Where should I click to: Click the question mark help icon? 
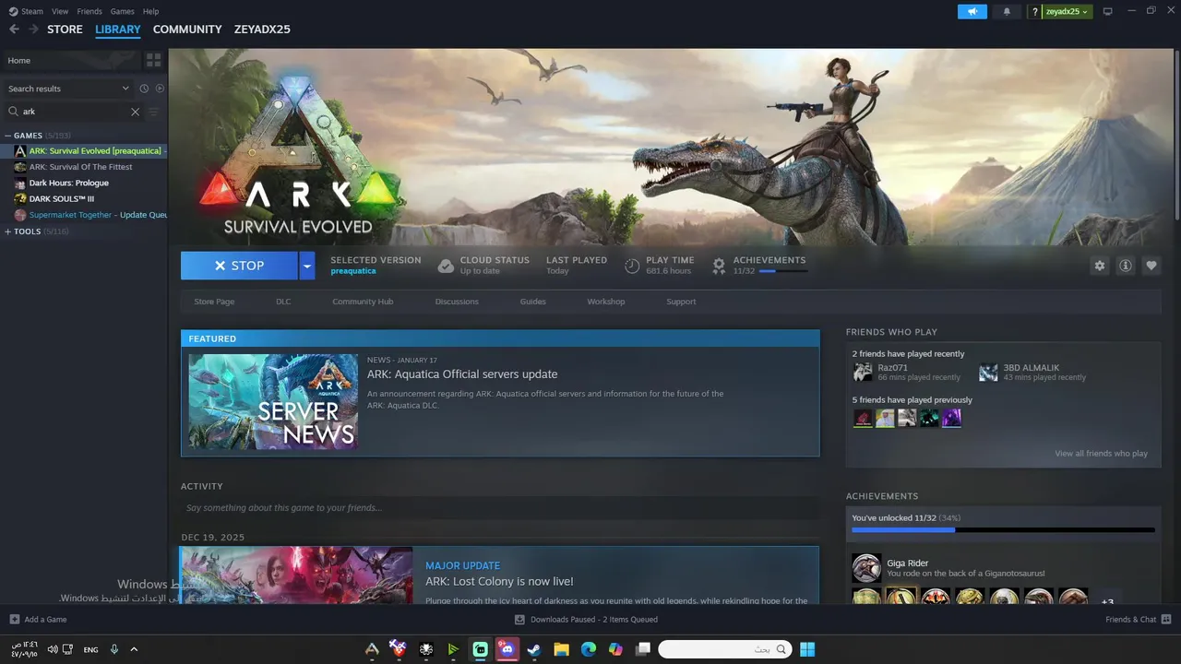point(1035,12)
